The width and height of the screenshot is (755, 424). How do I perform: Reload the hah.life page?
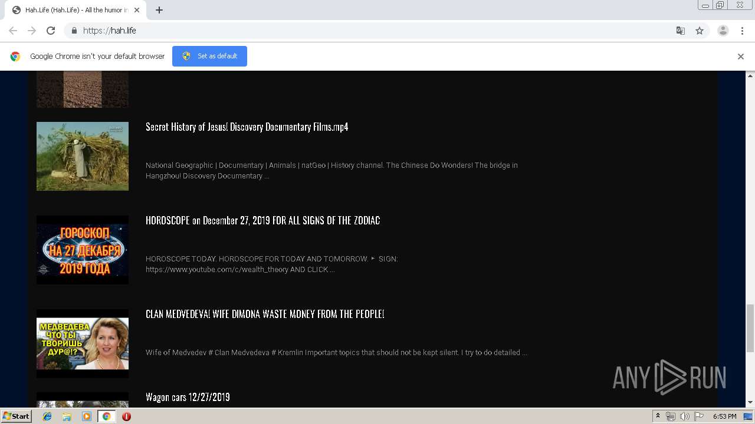(x=51, y=31)
